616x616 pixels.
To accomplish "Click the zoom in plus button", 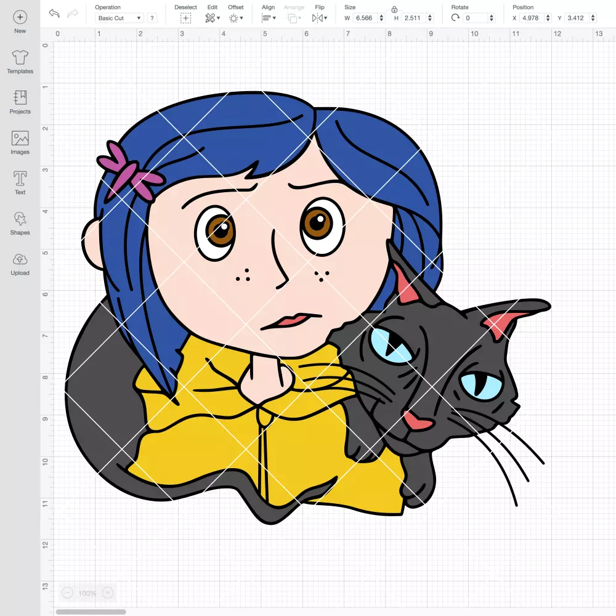I will point(108,593).
